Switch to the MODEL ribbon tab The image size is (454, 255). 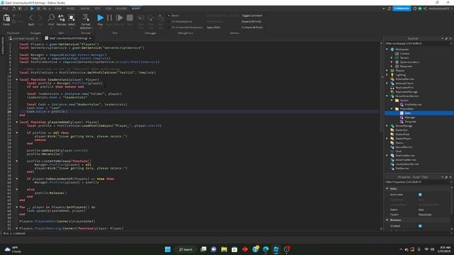tap(71, 8)
